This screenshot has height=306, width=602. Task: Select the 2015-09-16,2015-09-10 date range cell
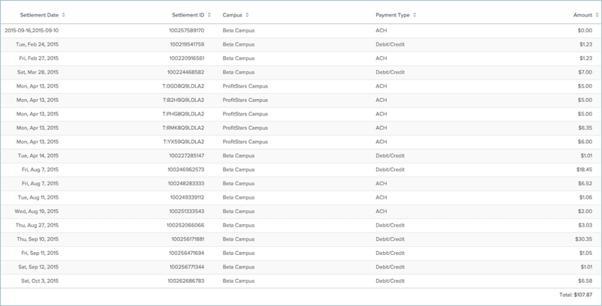pyautogui.click(x=32, y=31)
